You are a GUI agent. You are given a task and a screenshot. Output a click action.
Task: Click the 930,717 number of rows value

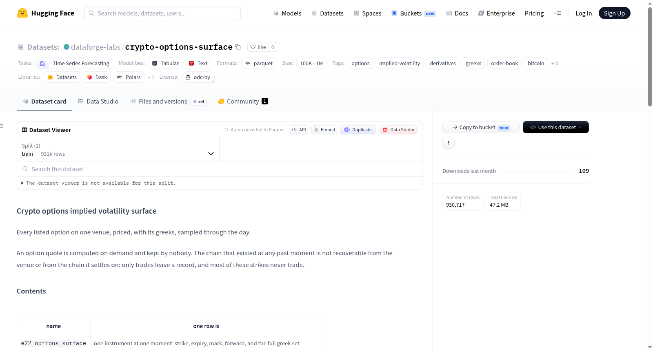455,205
